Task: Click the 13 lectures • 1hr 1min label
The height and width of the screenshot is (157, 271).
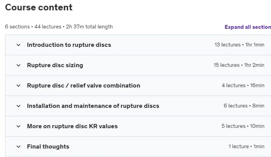Action: pos(239,45)
